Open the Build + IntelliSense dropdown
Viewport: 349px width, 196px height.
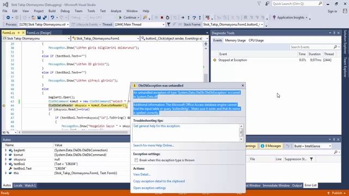pyautogui.click(x=312, y=146)
